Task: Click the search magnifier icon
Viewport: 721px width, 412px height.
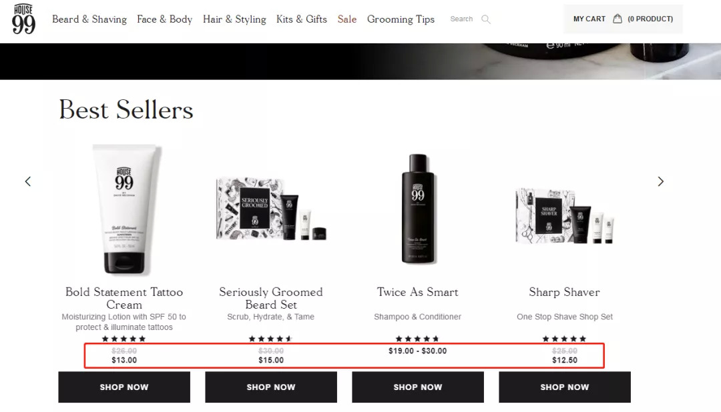Action: [x=485, y=19]
